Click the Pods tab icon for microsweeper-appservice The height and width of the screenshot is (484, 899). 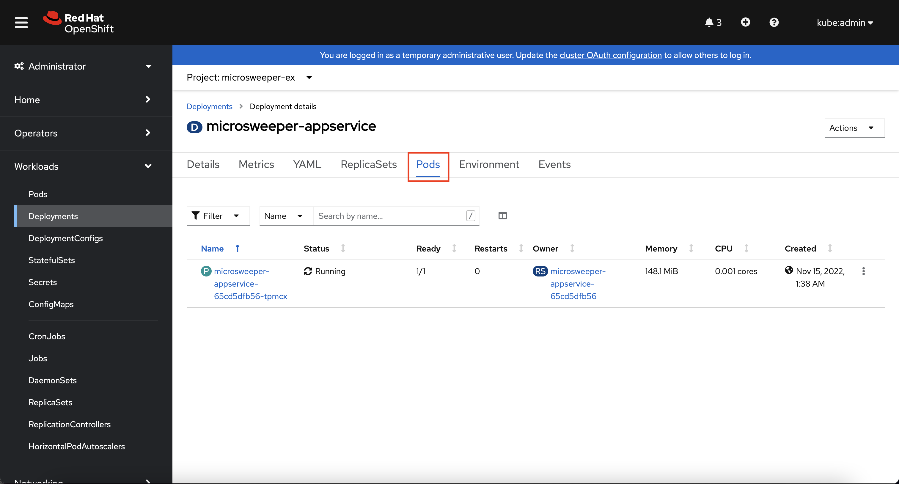pos(428,164)
